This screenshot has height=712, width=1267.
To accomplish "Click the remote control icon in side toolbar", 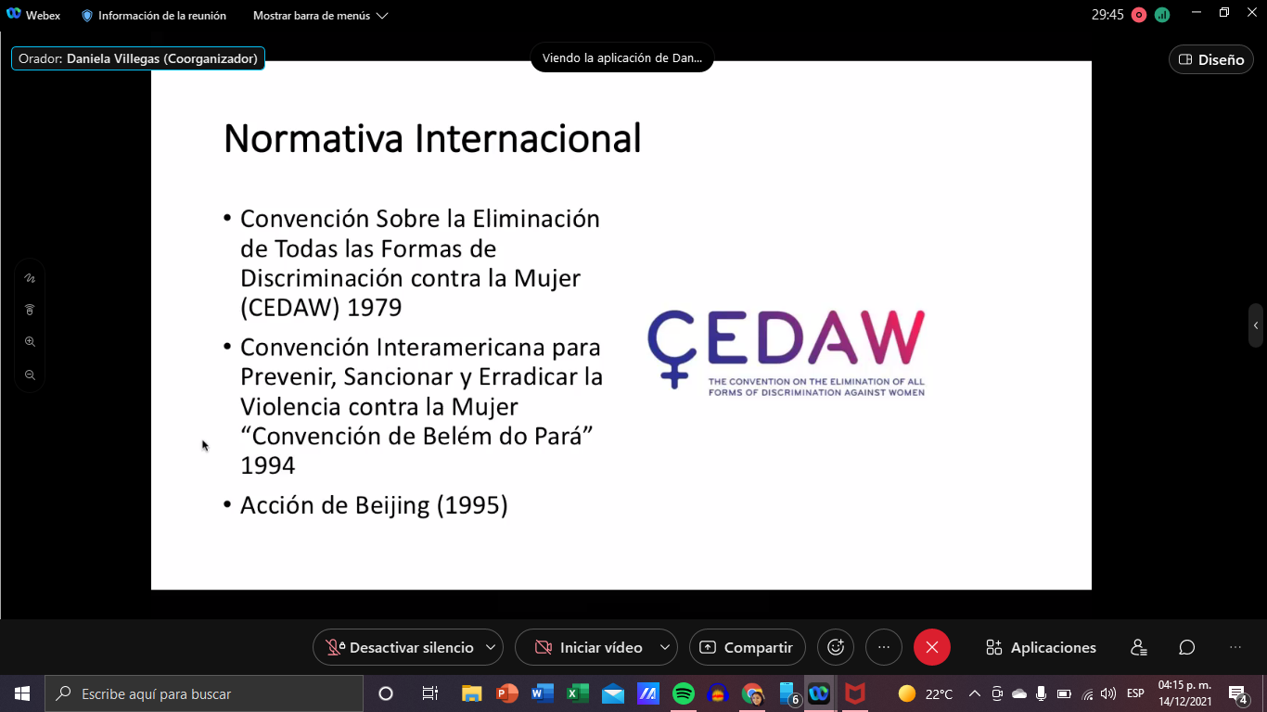I will click(x=30, y=310).
